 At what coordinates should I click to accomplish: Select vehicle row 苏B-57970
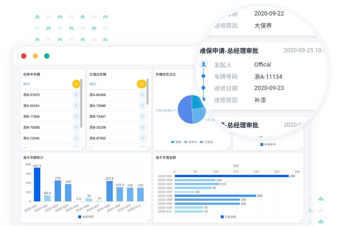(51, 95)
